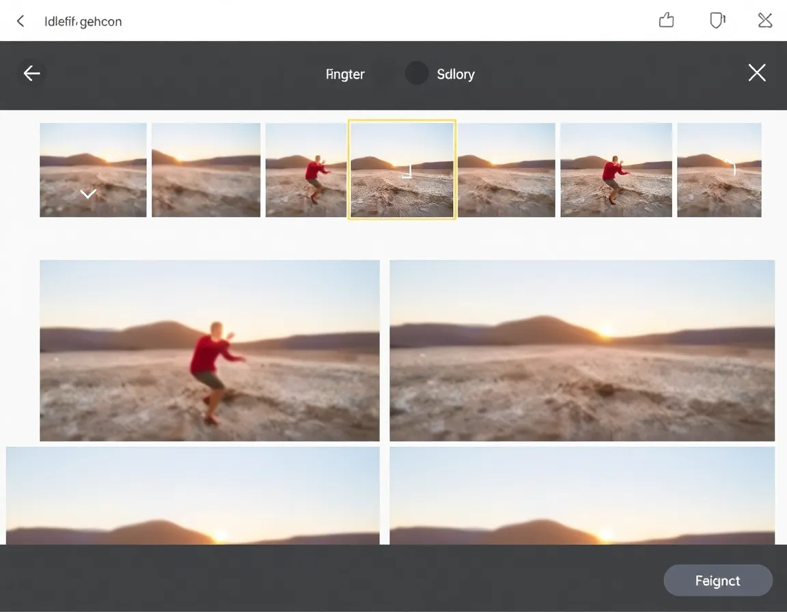
Task: Click the thumbs-up icon in top bar
Action: [666, 20]
